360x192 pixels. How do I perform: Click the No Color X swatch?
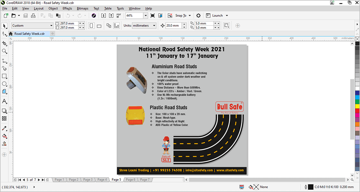coord(357,39)
